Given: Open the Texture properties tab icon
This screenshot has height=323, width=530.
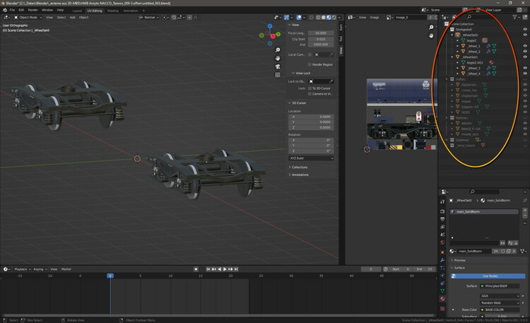Looking at the screenshot, I should click(442, 308).
